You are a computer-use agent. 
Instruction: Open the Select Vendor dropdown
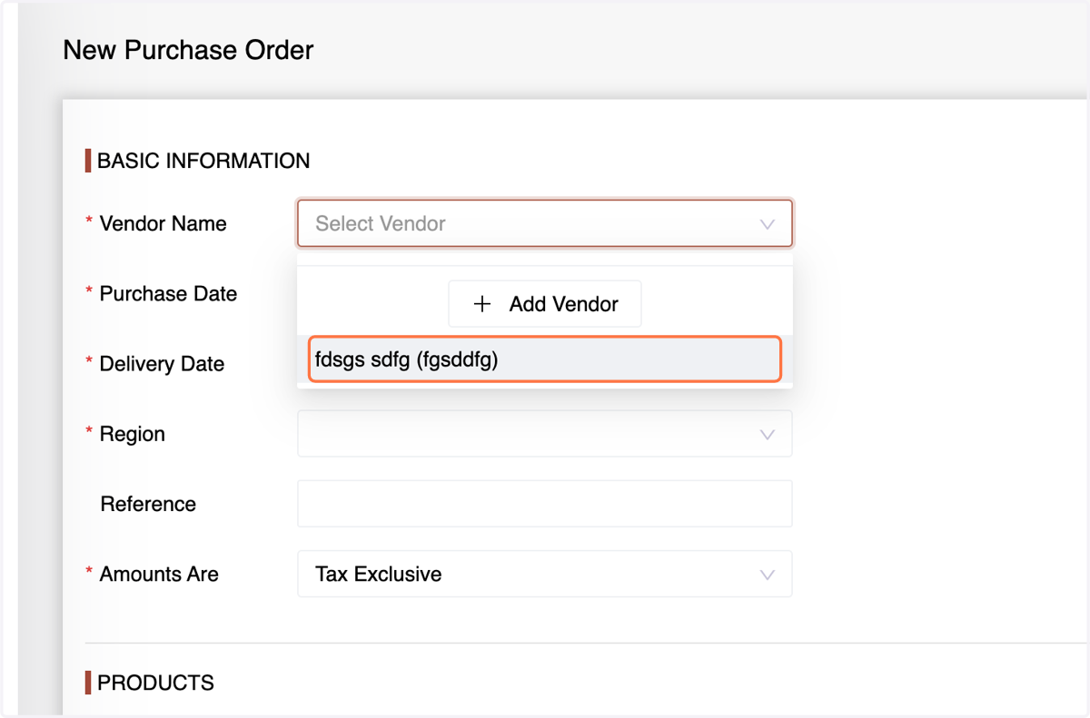click(x=544, y=223)
